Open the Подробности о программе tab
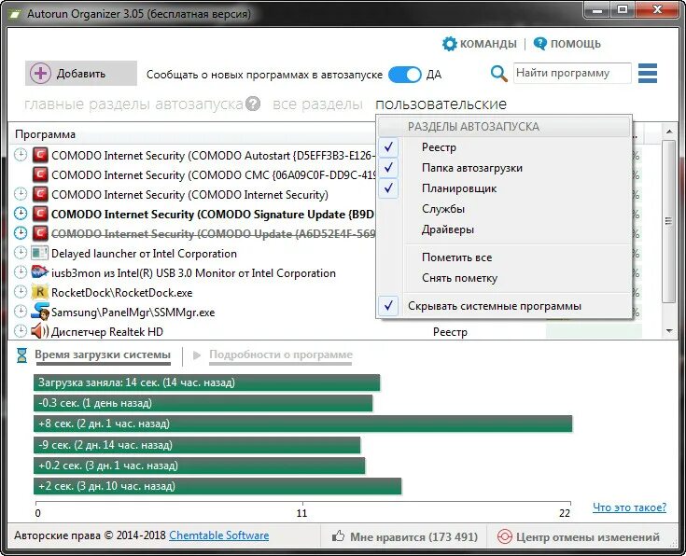Screen dimensions: 686x556 pos(280,354)
